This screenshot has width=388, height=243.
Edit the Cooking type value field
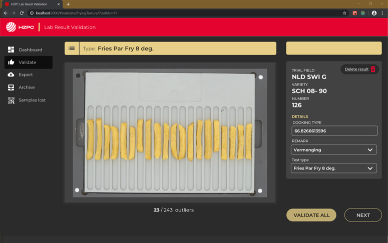(334, 131)
